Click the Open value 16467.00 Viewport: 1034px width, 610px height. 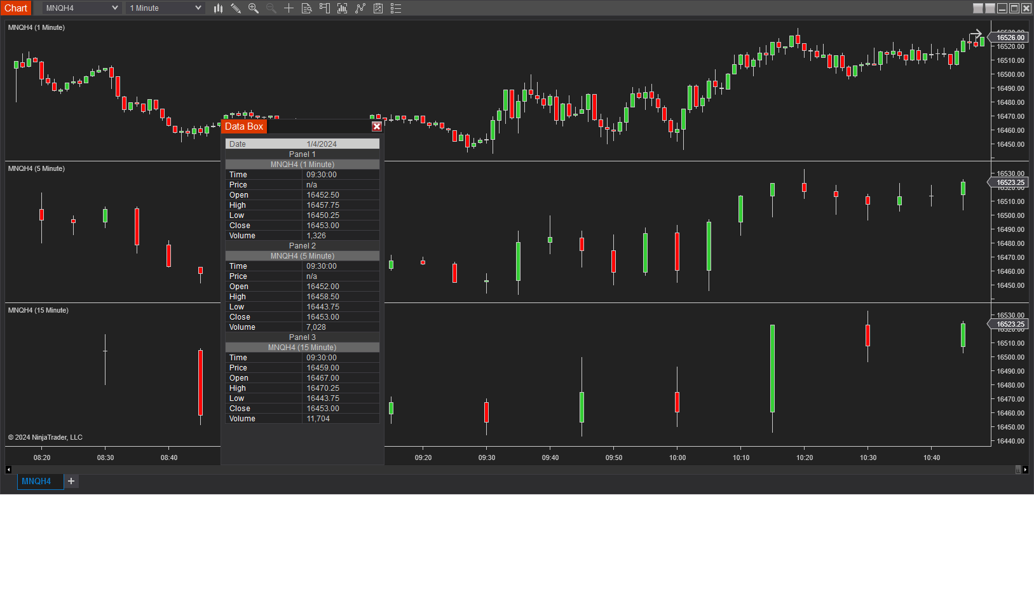pyautogui.click(x=323, y=378)
